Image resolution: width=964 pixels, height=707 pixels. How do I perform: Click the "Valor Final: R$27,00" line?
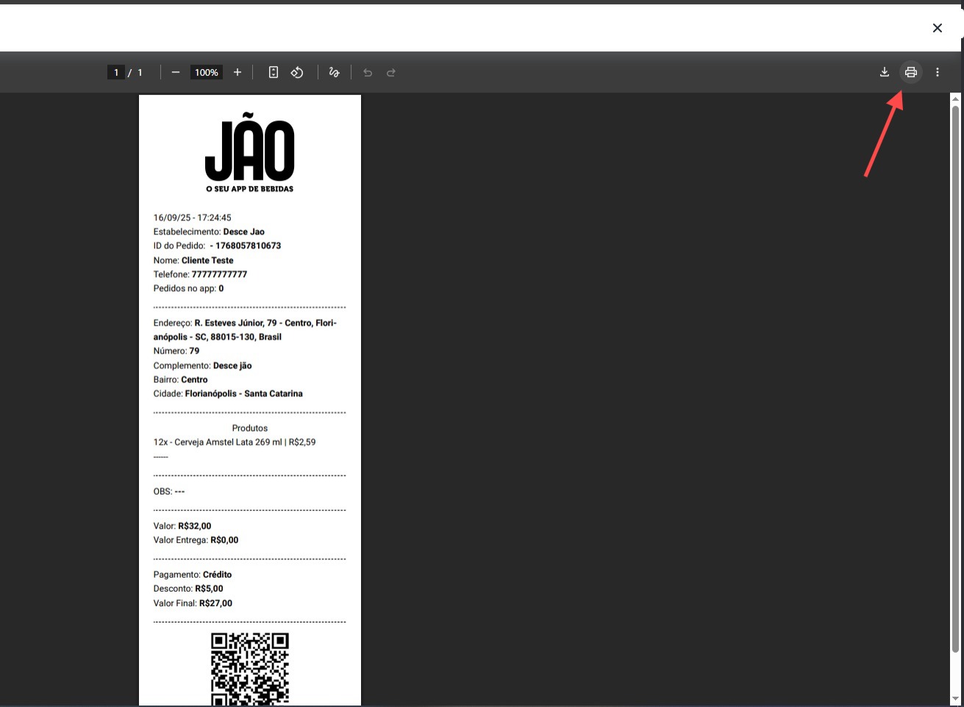pos(193,603)
